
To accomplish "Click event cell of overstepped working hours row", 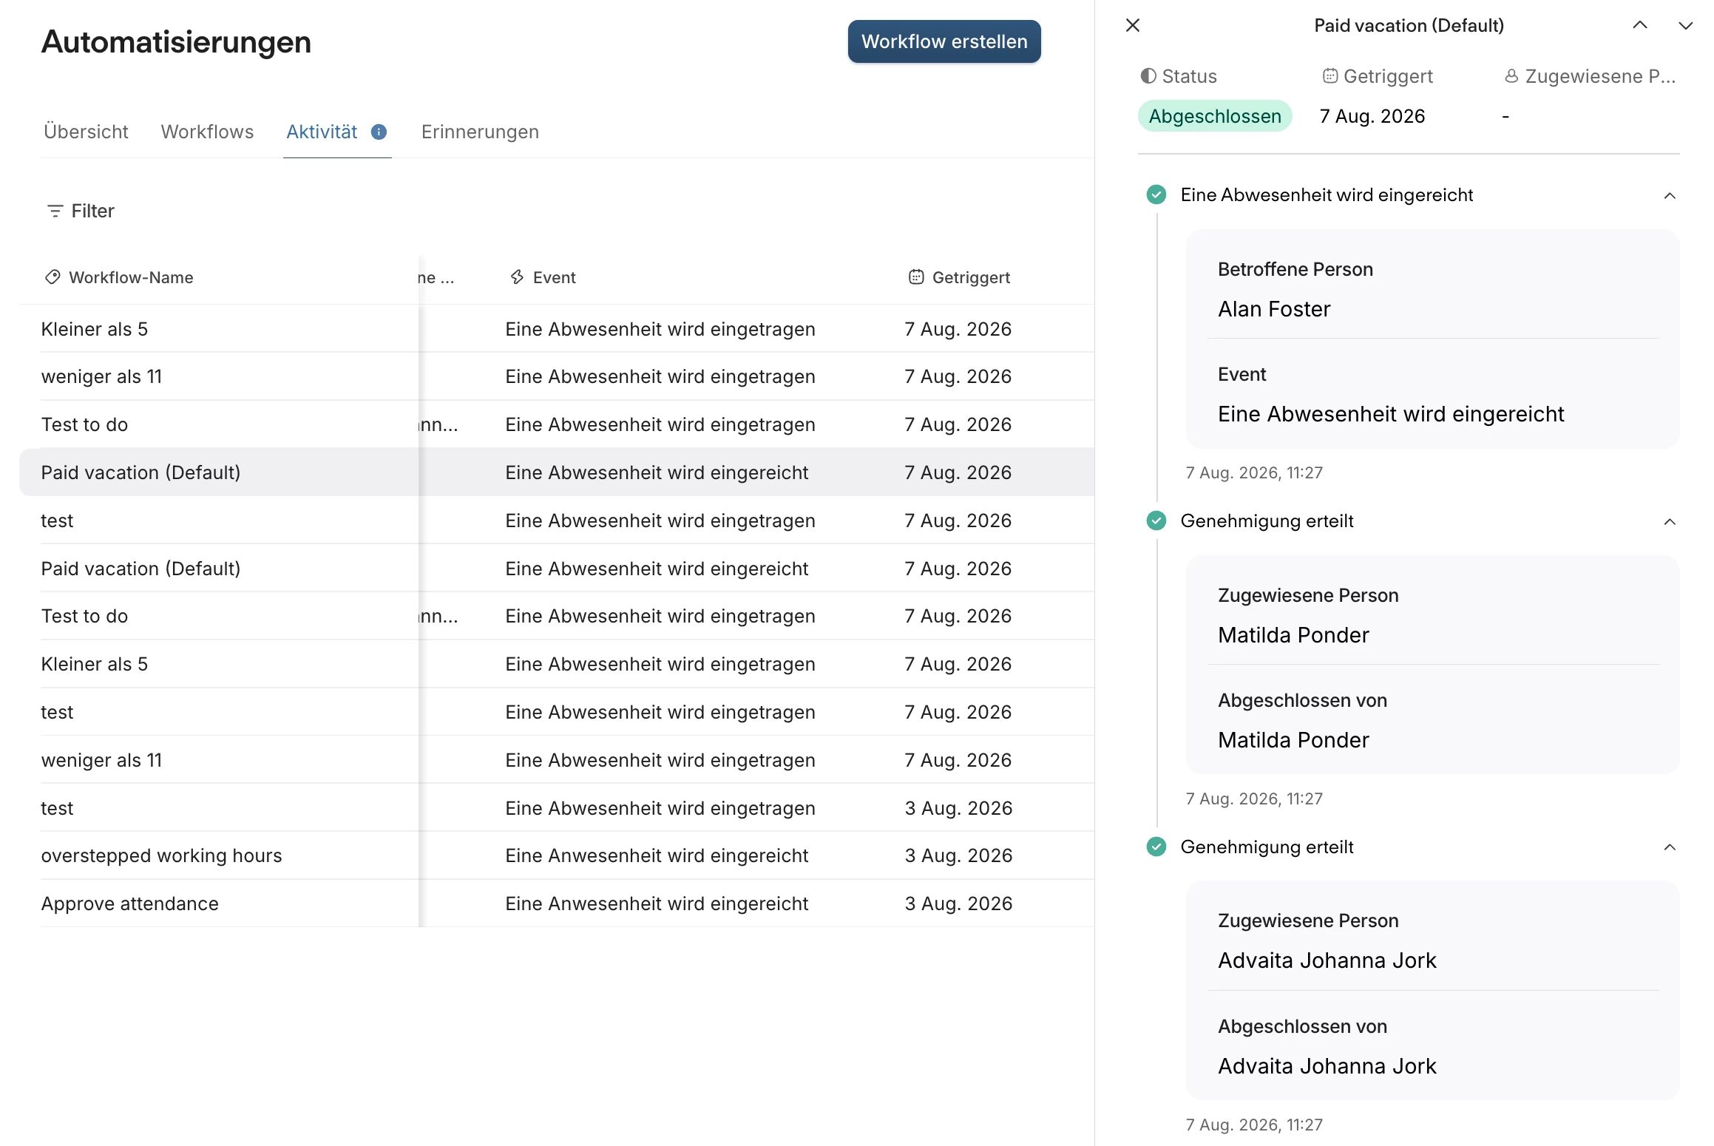I will pos(657,855).
